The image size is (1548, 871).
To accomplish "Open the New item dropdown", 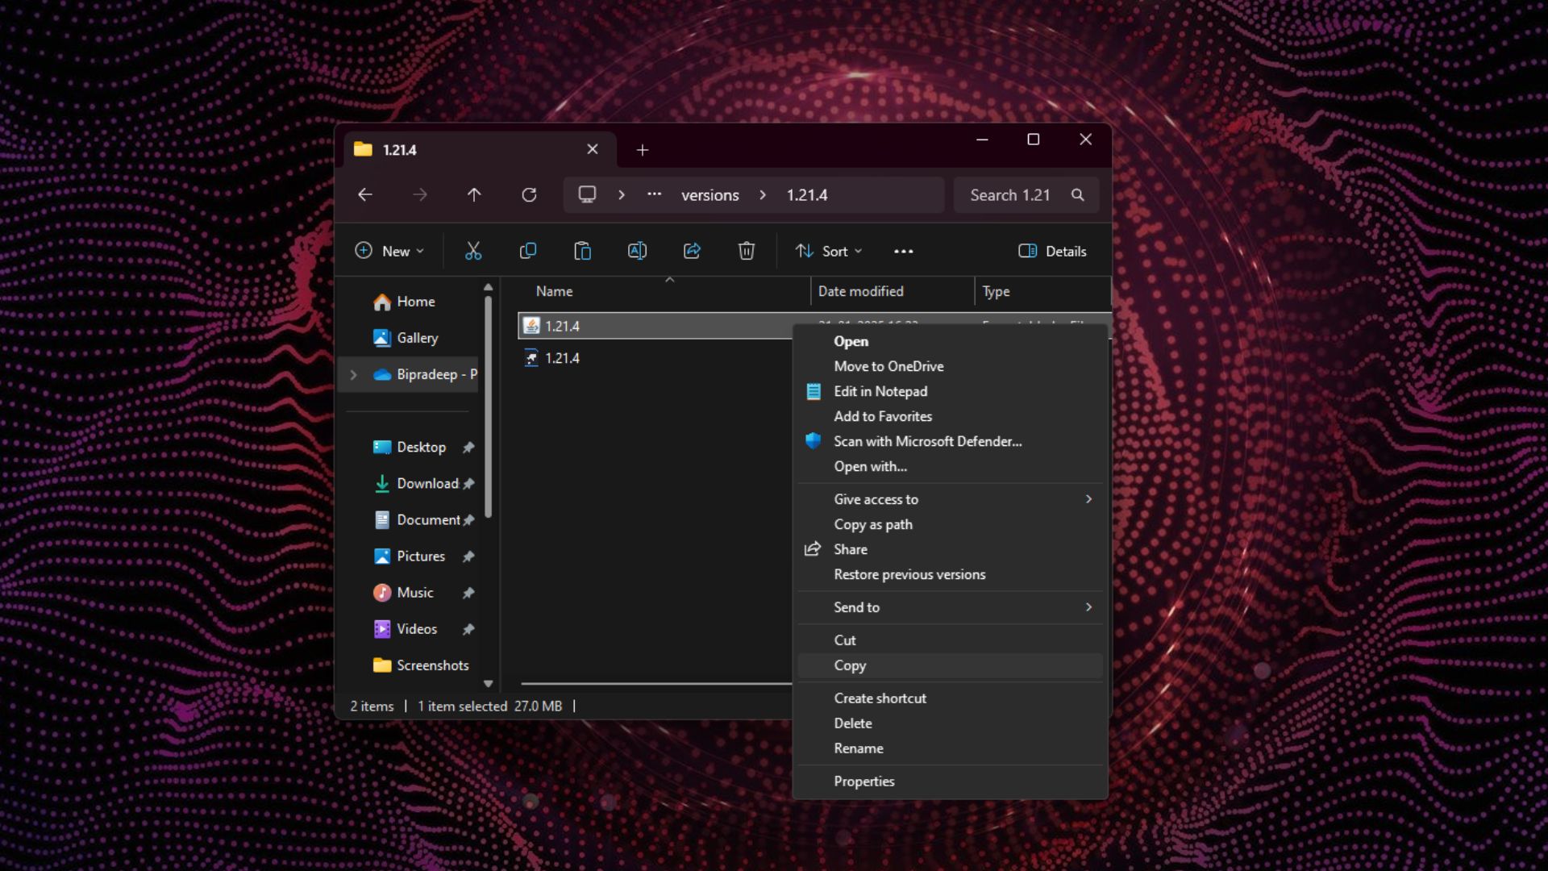I will pos(389,251).
